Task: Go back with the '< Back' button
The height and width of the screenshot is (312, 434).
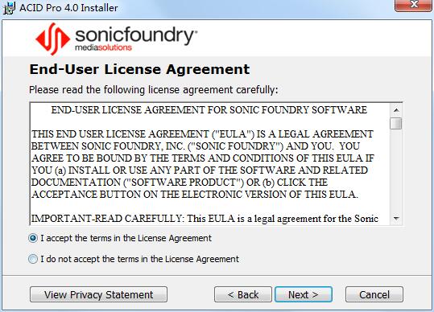Action: [x=242, y=294]
